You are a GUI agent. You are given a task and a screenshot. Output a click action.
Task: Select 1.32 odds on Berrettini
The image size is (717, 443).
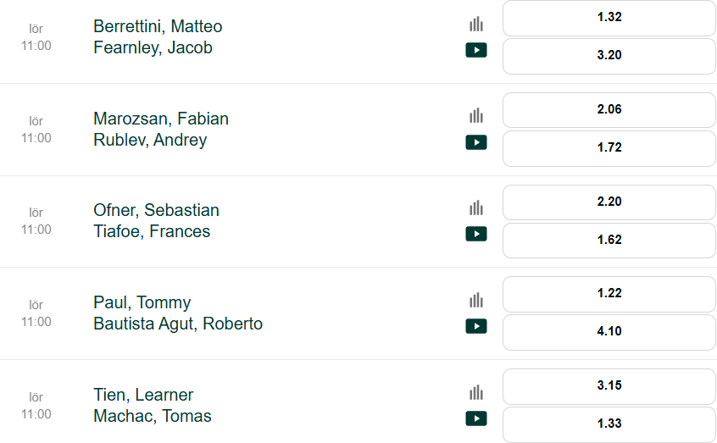pyautogui.click(x=609, y=18)
